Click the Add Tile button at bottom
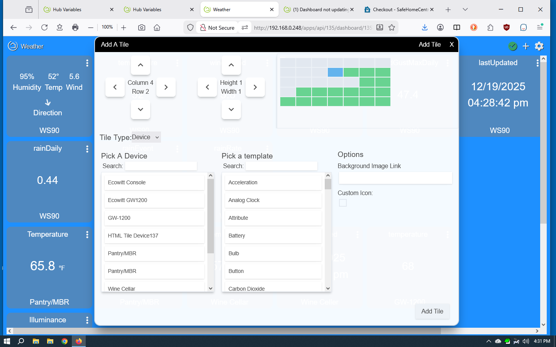 click(432, 312)
